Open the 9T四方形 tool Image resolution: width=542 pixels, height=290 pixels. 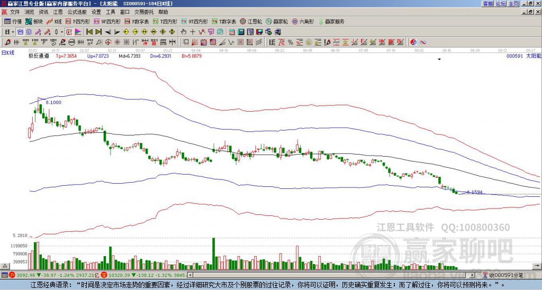click(195, 21)
